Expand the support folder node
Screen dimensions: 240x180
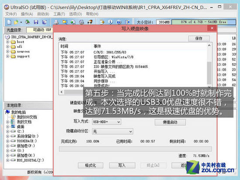(7, 56)
